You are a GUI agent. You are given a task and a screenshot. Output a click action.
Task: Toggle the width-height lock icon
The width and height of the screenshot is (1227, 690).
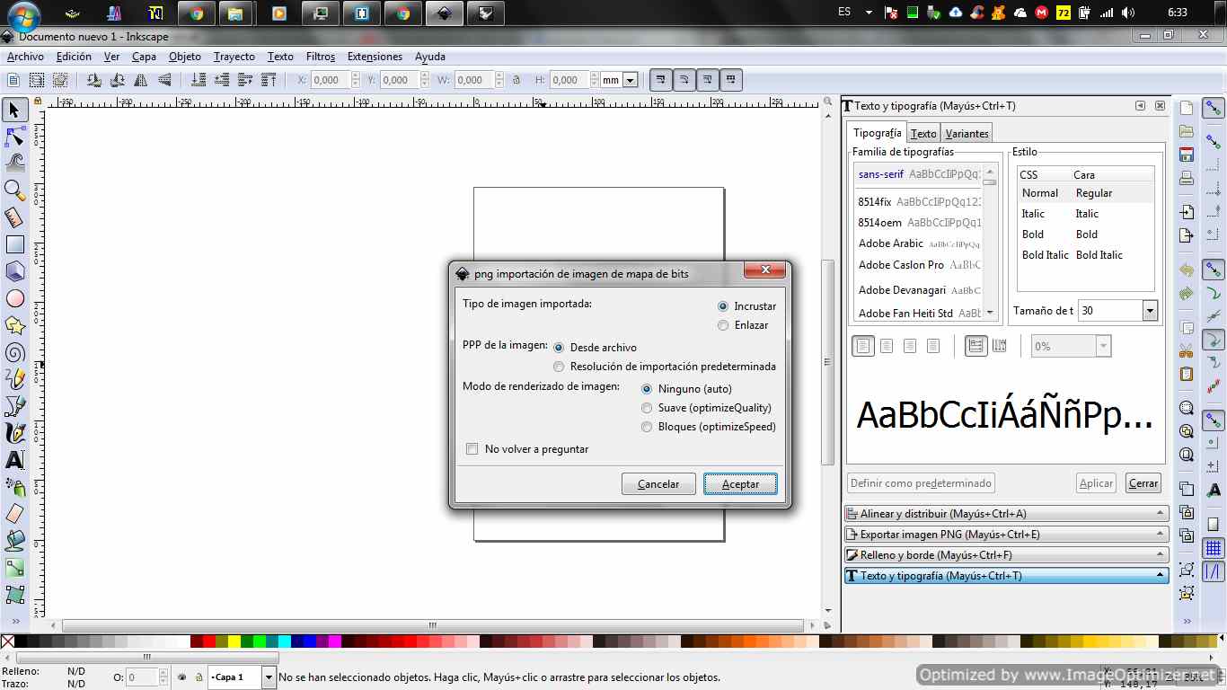click(516, 80)
